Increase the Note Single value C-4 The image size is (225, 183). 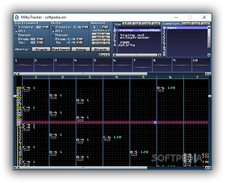(x=83, y=27)
